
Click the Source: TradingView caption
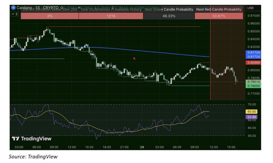click(x=33, y=157)
